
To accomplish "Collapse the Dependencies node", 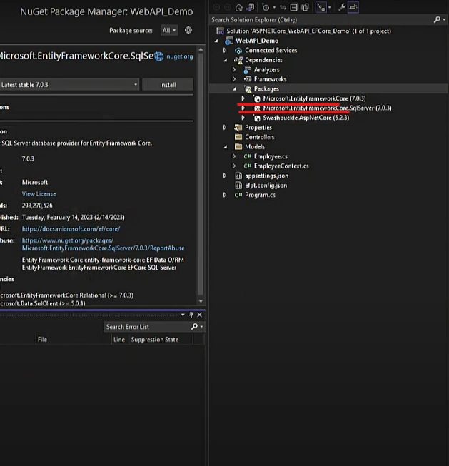I will point(226,60).
